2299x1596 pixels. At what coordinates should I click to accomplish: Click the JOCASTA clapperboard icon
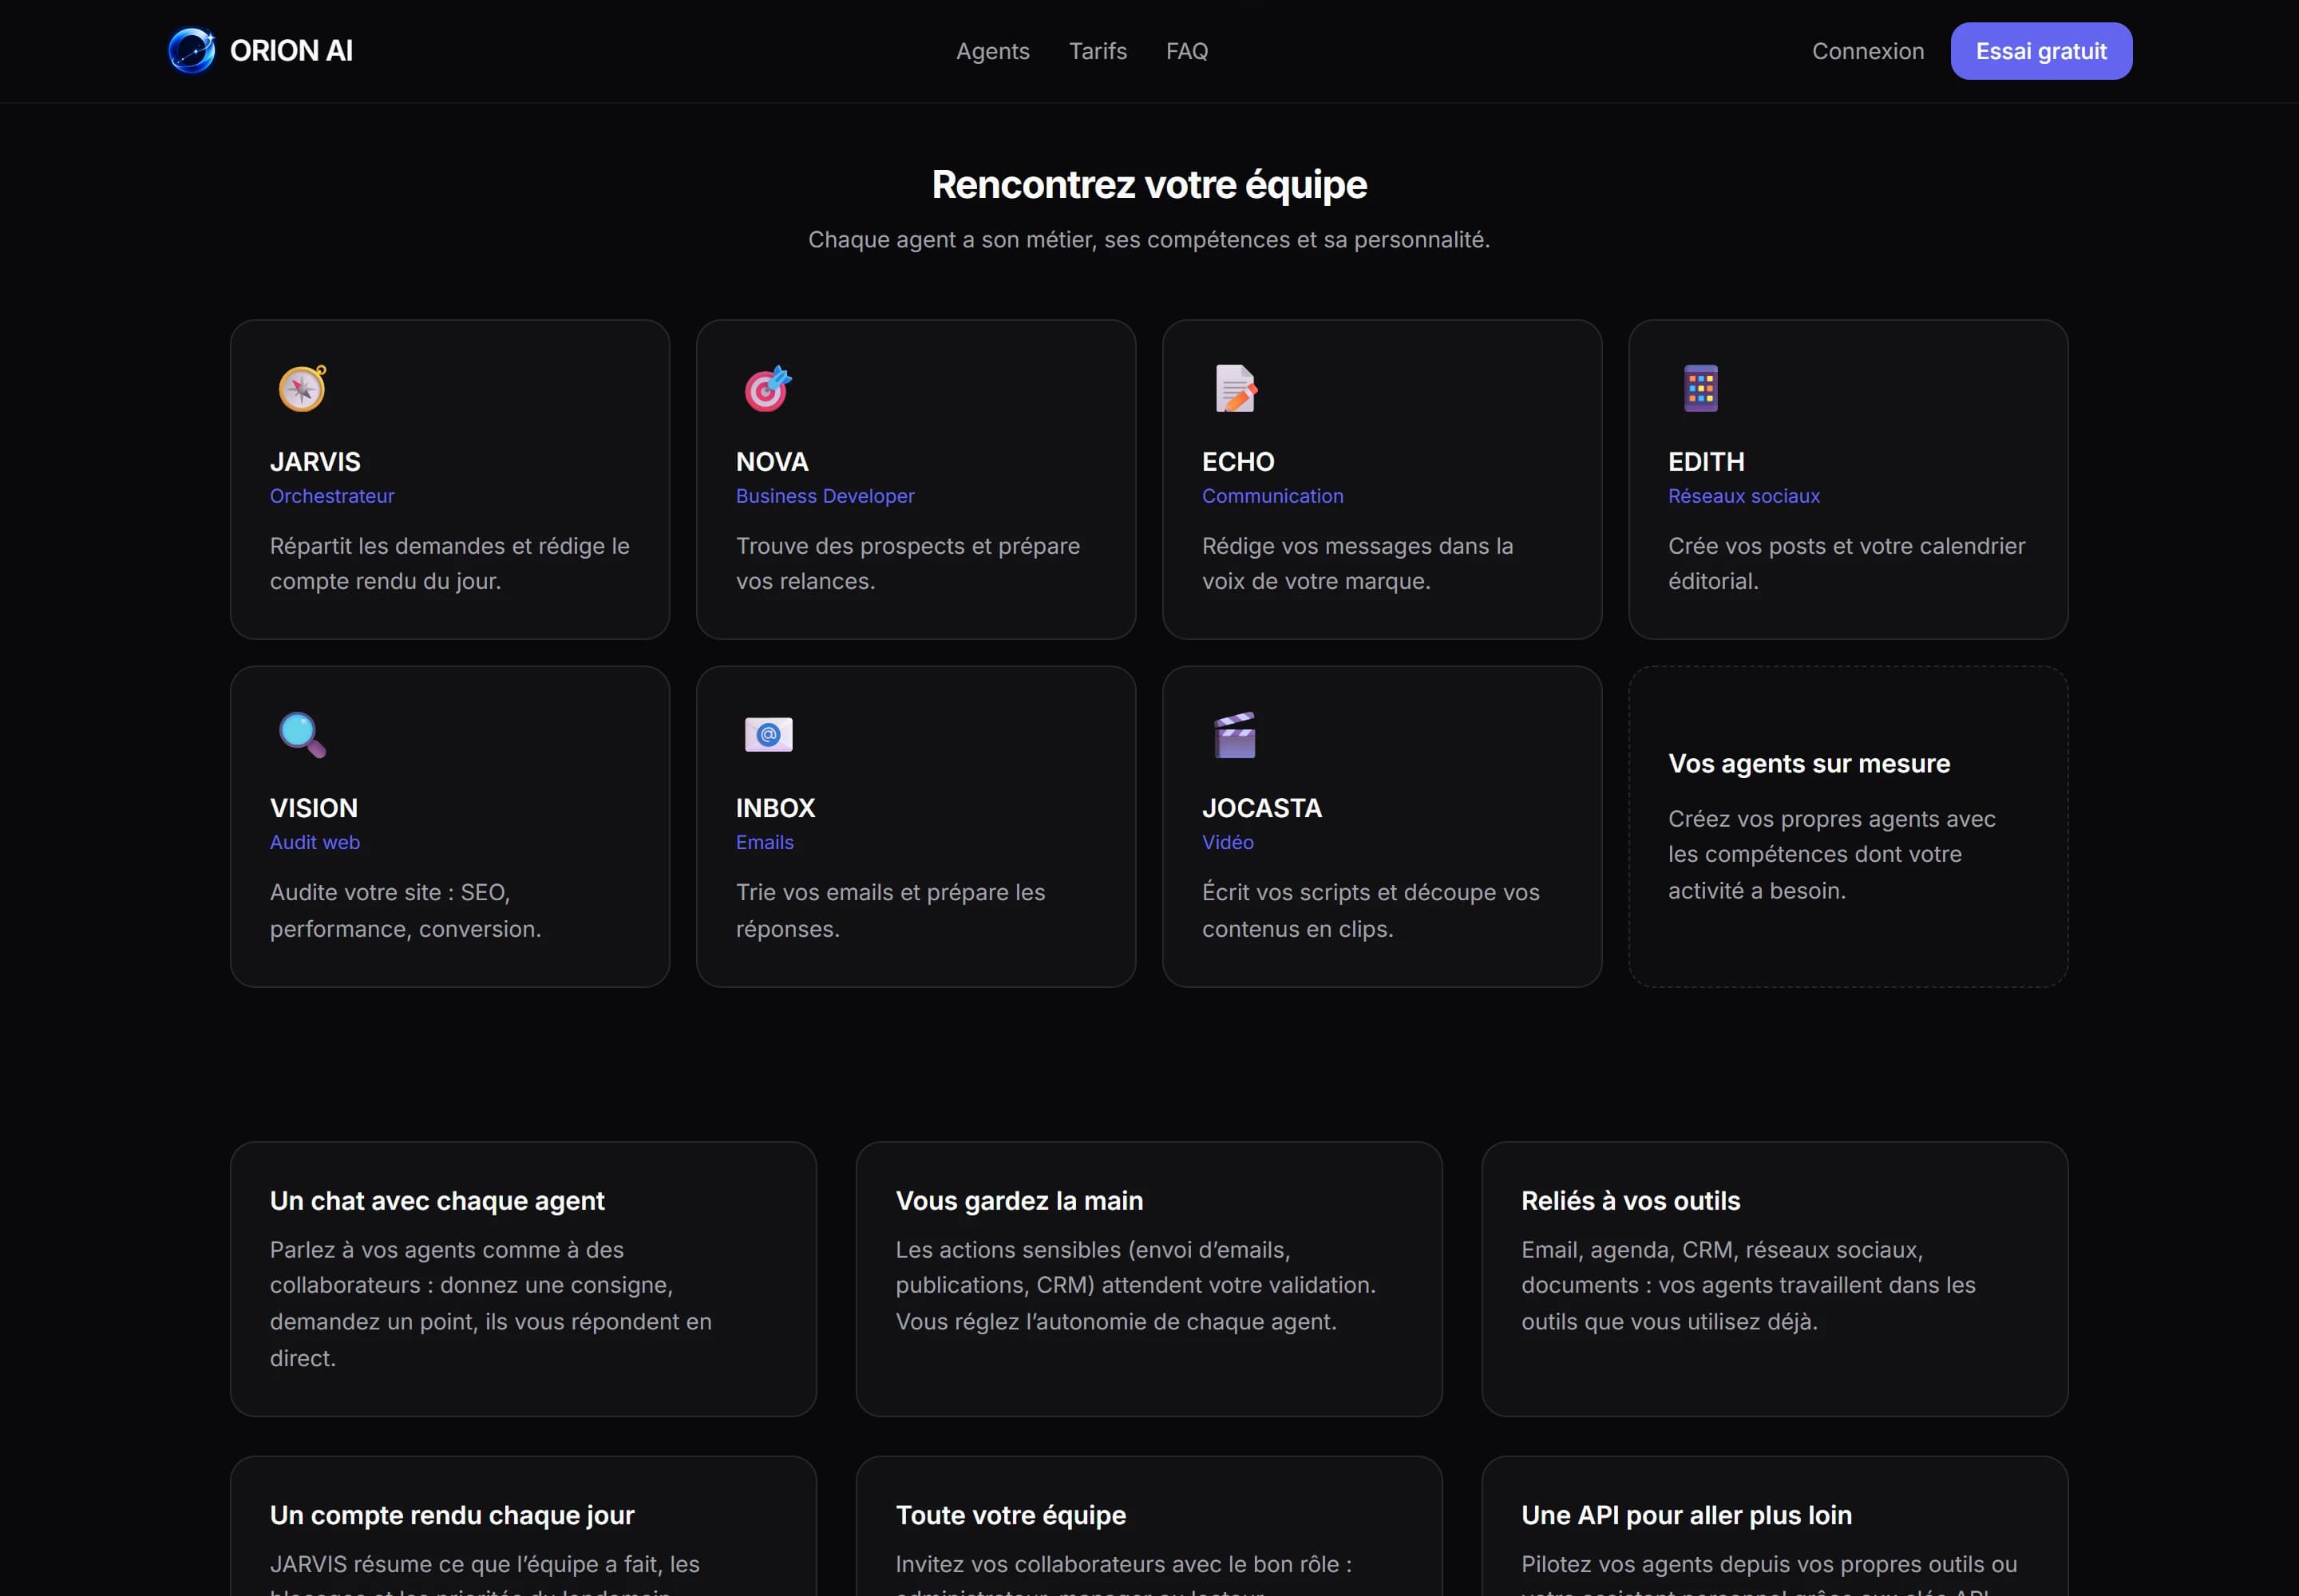1236,735
